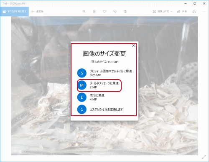Click the share '共有' button
This screenshot has height=162, width=209.
pos(182,12)
